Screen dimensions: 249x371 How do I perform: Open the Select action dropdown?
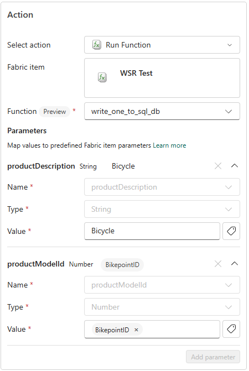162,45
